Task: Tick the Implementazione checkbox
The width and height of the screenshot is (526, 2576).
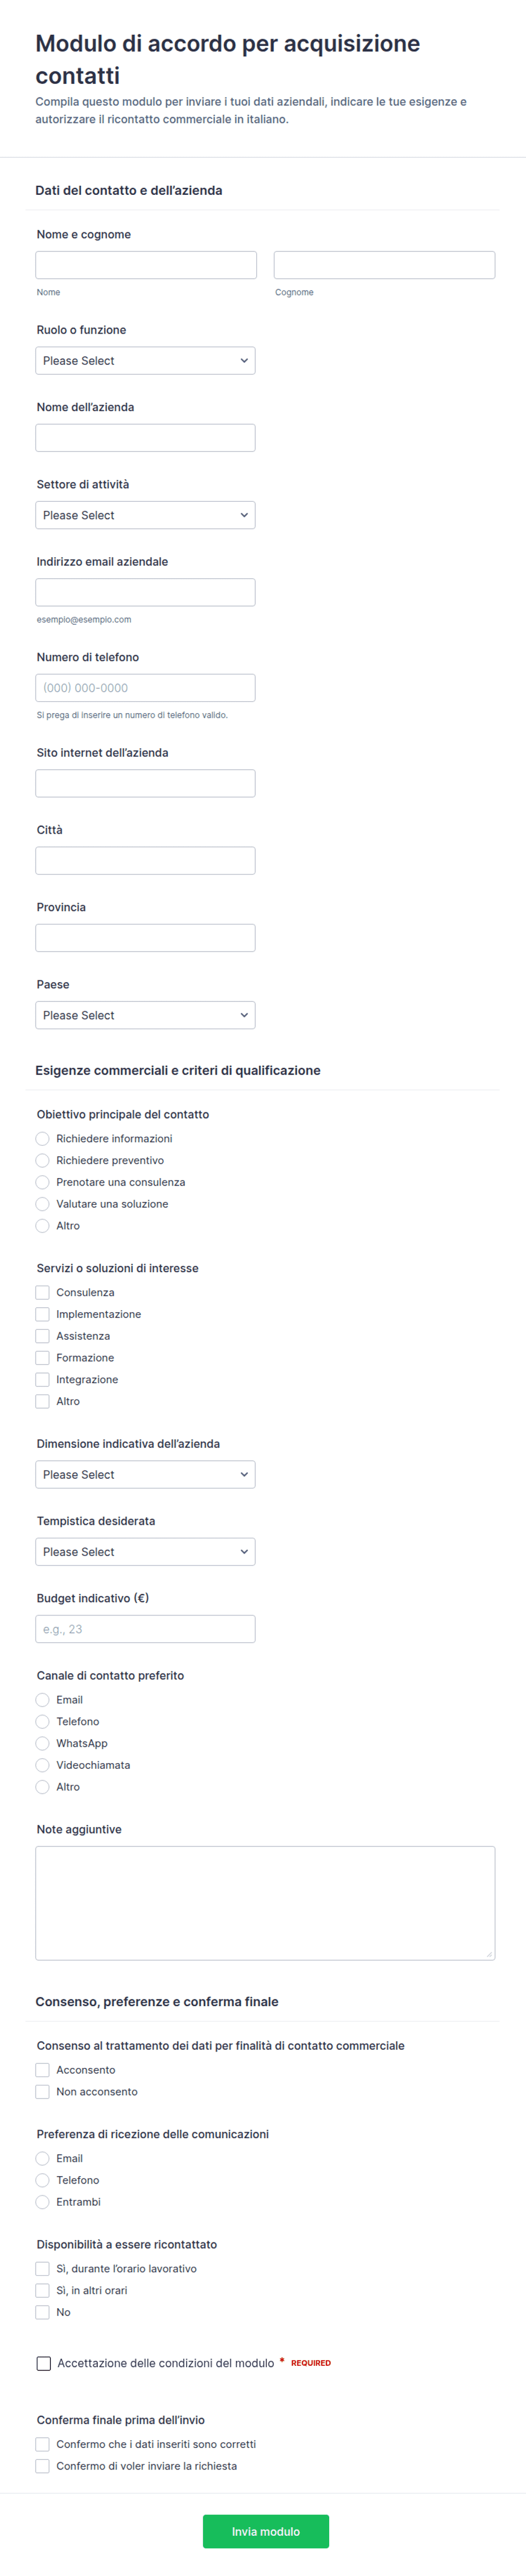Action: pos(42,1314)
